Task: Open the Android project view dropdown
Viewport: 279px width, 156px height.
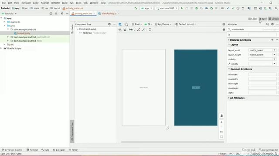Action: coord(9,13)
